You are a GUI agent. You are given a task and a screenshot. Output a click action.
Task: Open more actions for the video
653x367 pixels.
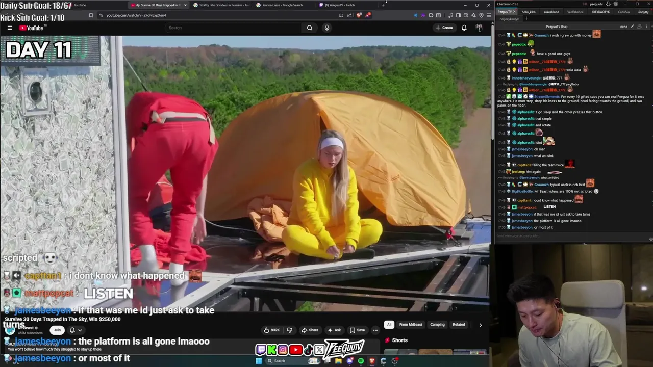(x=375, y=330)
